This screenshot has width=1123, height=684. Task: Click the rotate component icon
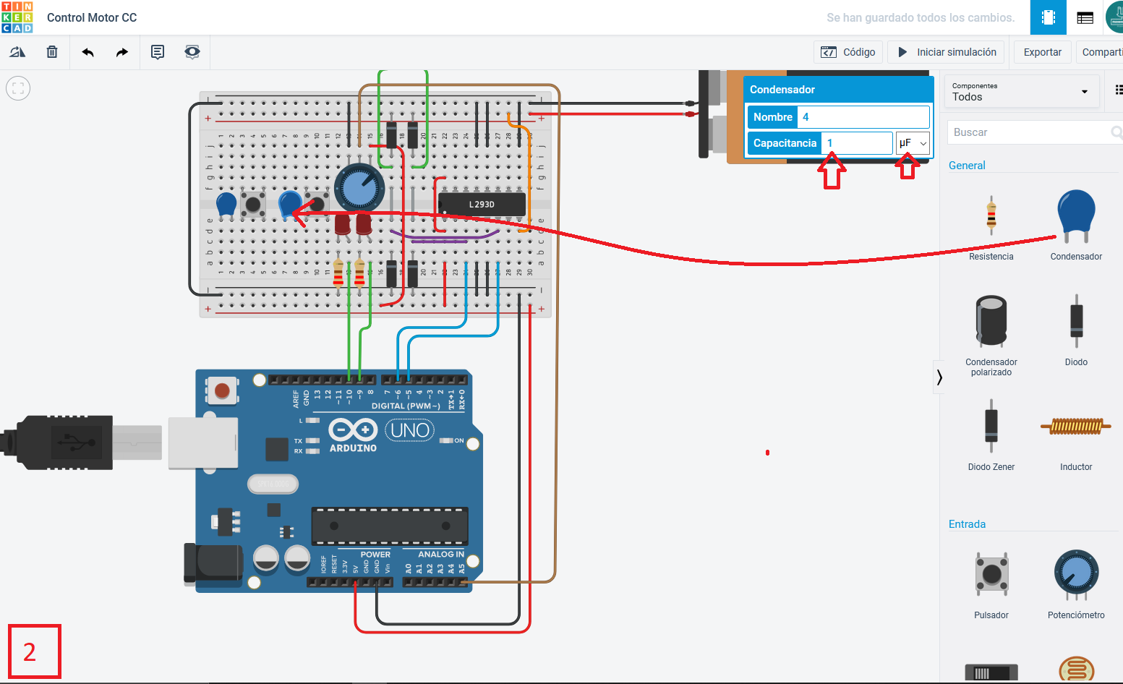point(17,52)
